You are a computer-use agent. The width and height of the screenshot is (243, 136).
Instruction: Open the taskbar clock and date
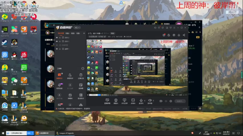(226, 133)
